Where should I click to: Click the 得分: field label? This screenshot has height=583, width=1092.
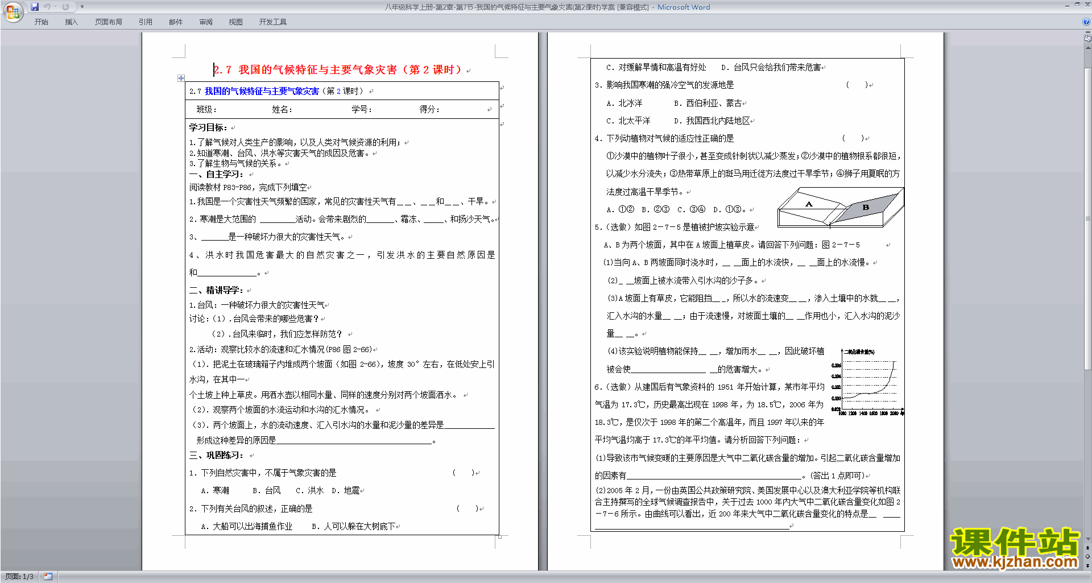click(x=429, y=109)
